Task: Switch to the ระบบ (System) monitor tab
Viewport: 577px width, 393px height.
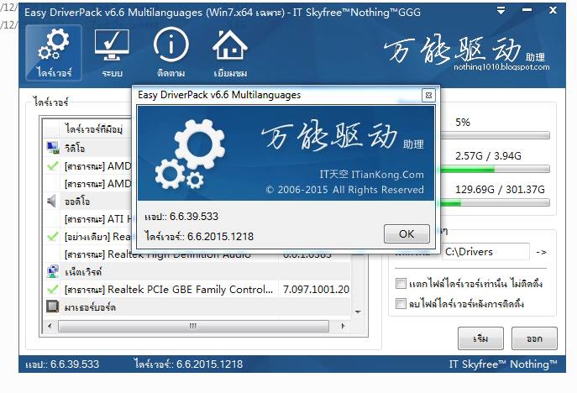Action: tap(112, 53)
